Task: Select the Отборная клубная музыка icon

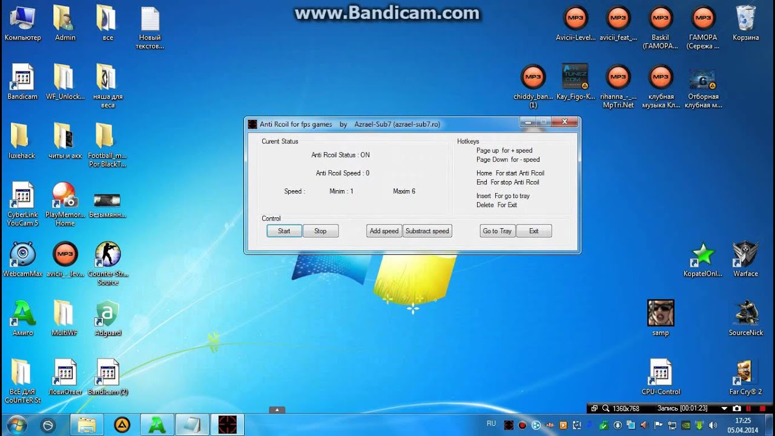Action: 703,87
